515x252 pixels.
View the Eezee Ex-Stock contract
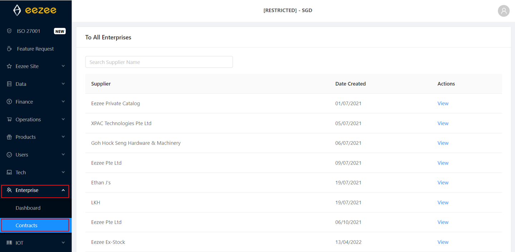click(x=443, y=242)
